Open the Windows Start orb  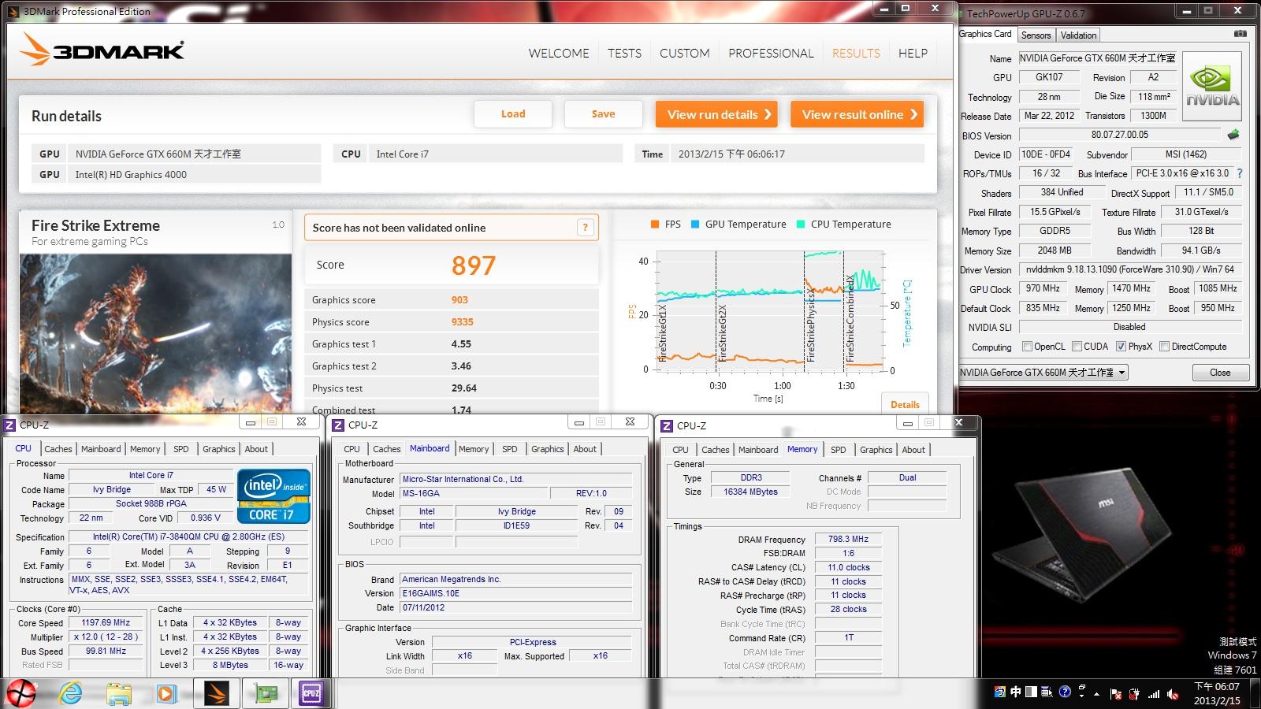(21, 693)
